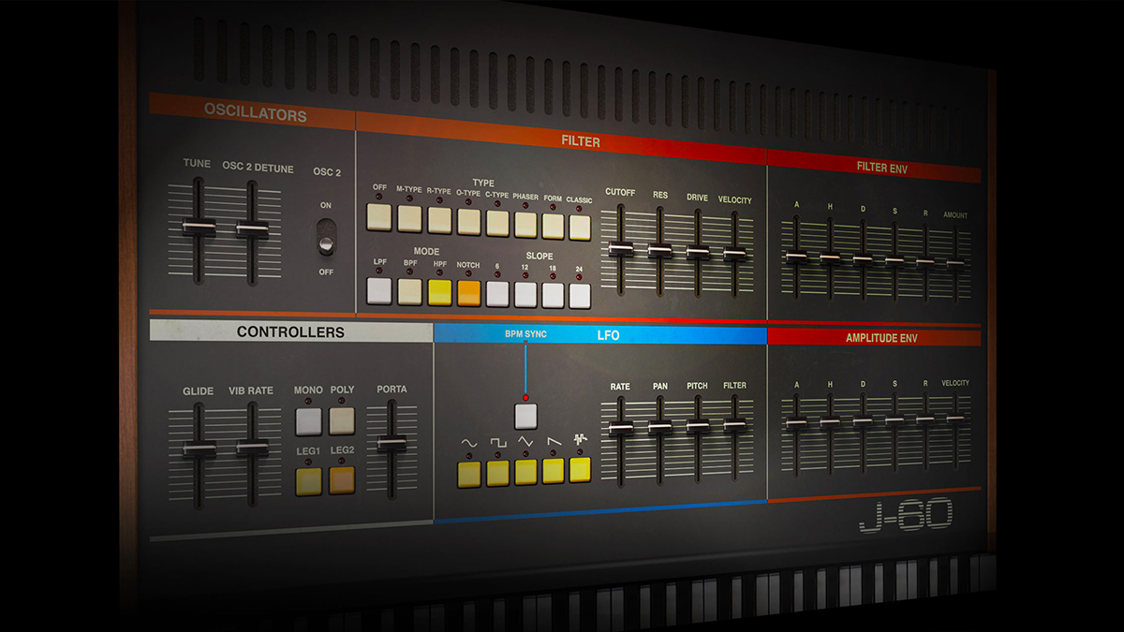
Task: Click the Filter Env hold (H) slider
Action: [x=830, y=258]
